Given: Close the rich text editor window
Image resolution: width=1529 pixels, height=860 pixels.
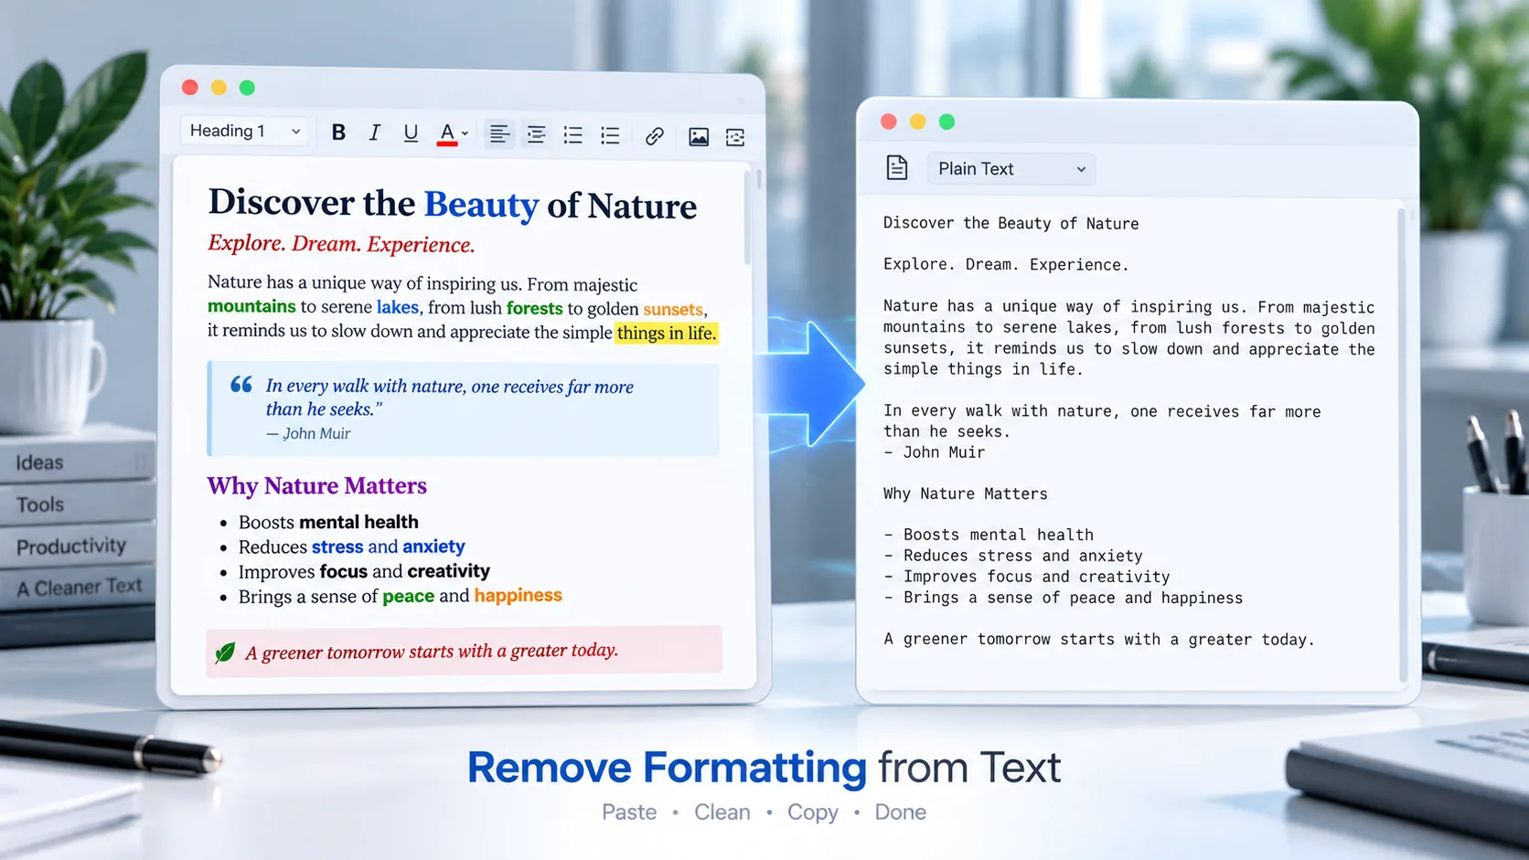Looking at the screenshot, I should 190,87.
